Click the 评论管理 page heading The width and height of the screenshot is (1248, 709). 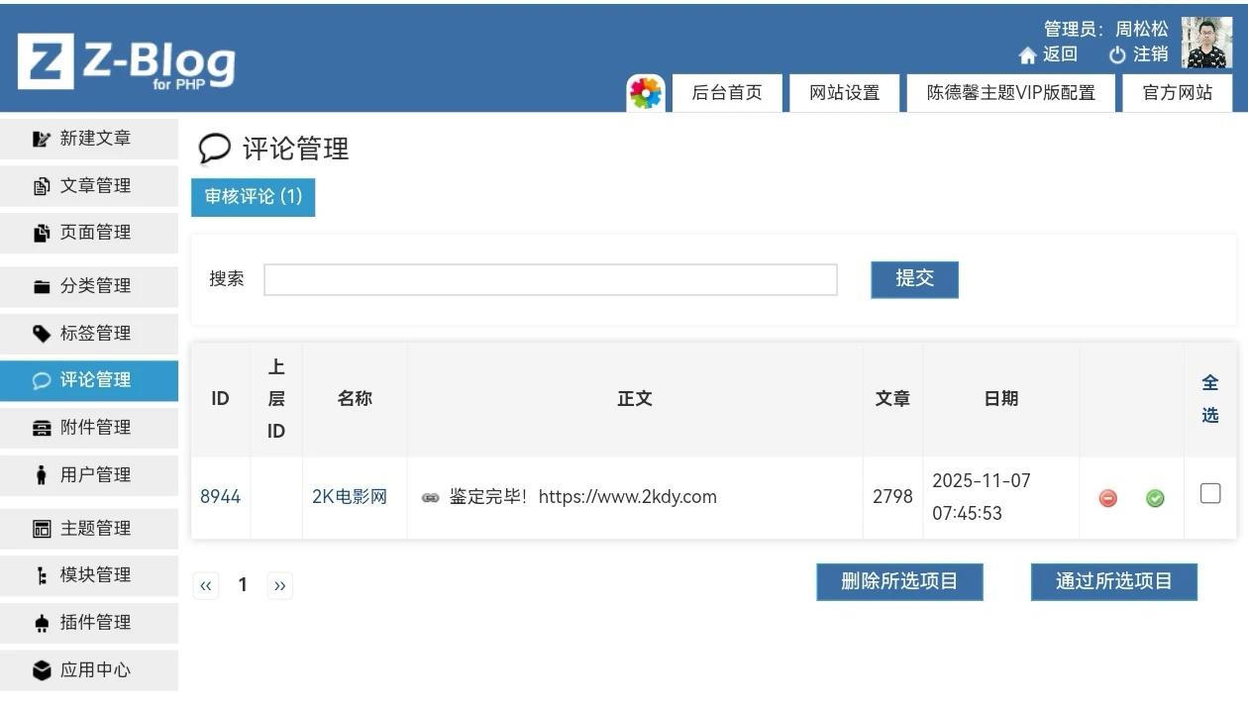(x=296, y=150)
